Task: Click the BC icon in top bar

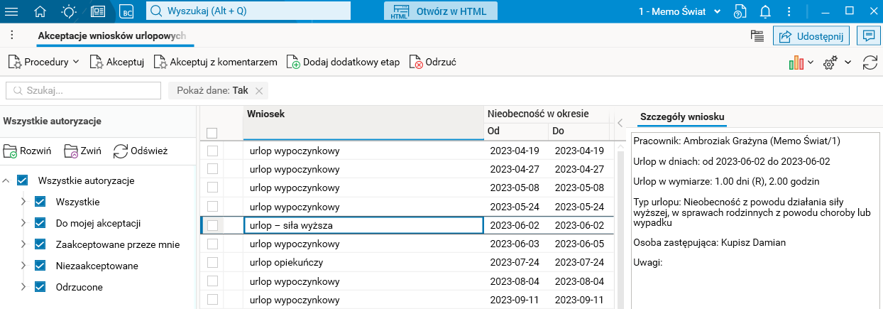Action: (126, 11)
